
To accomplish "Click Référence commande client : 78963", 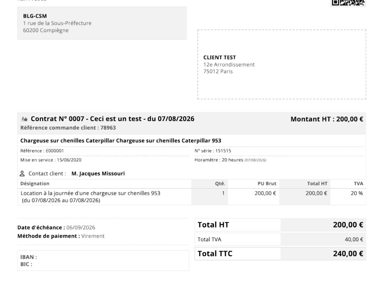I will point(68,128).
